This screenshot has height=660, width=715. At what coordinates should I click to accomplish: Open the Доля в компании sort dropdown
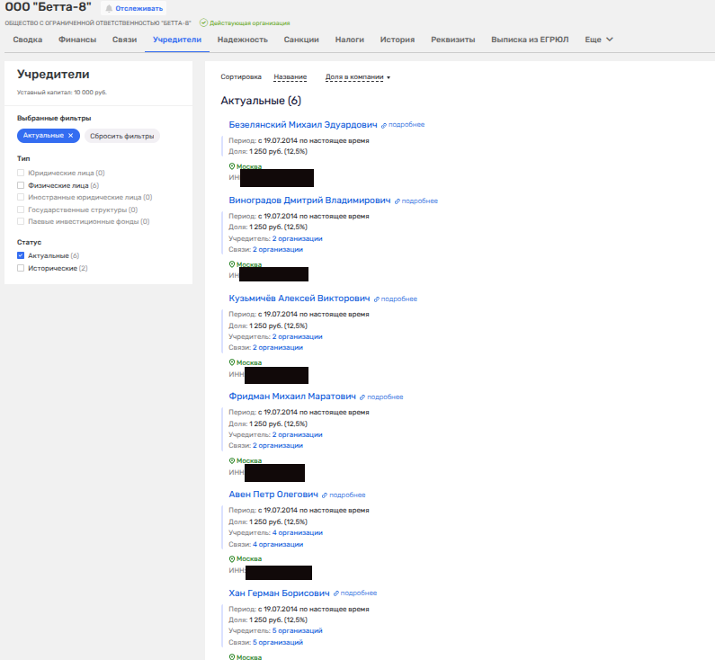click(x=358, y=77)
